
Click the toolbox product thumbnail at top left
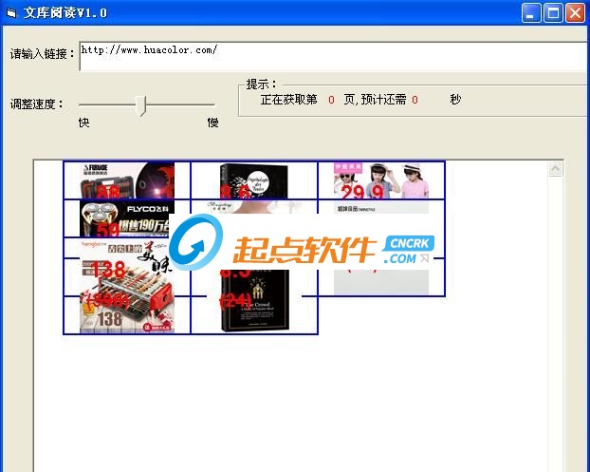coord(127,180)
